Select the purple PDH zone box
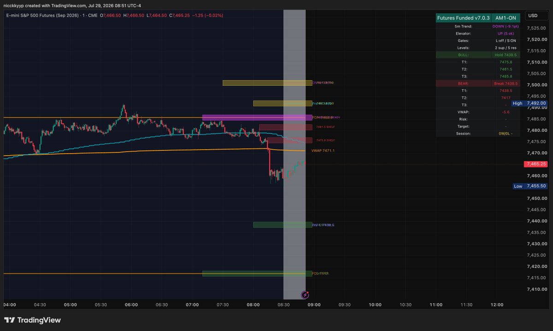553x331 pixels. 257,118
